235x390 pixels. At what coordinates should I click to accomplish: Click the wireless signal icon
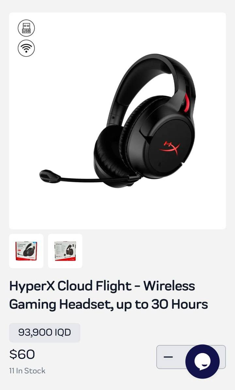(26, 48)
